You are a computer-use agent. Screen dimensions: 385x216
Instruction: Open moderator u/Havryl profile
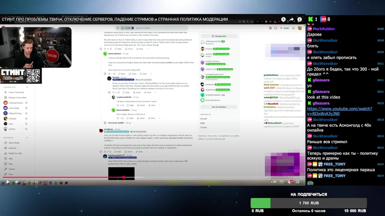coord(209,49)
